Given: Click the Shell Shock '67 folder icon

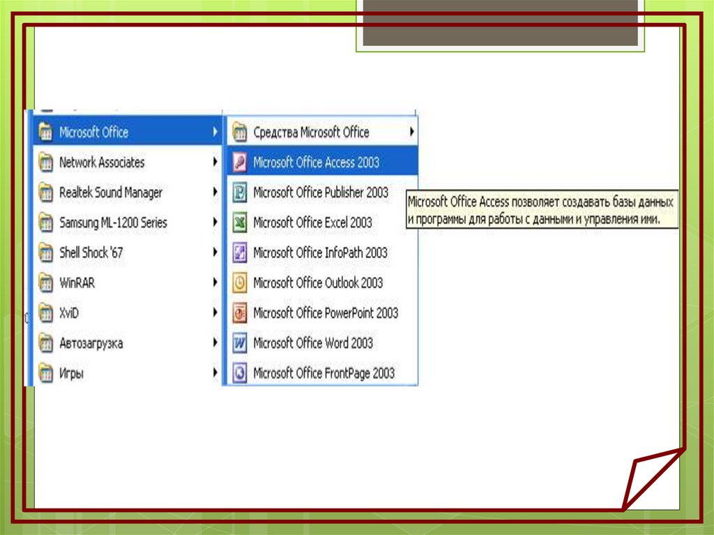Looking at the screenshot, I should pyautogui.click(x=45, y=253).
